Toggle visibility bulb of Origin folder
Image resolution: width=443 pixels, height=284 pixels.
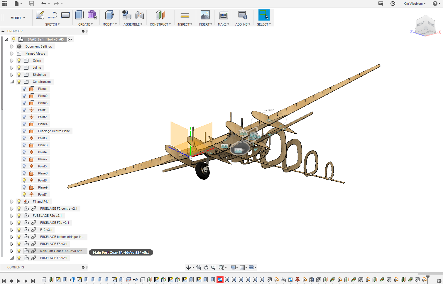(19, 61)
